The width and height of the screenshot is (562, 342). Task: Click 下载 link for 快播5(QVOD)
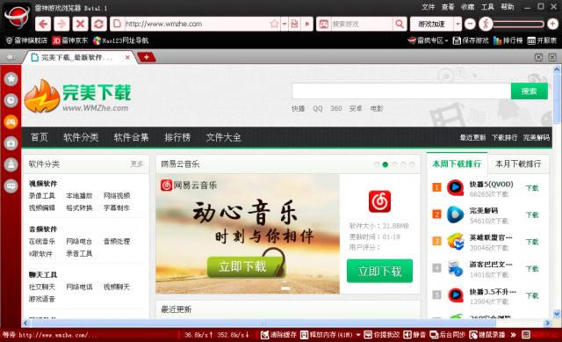532,187
